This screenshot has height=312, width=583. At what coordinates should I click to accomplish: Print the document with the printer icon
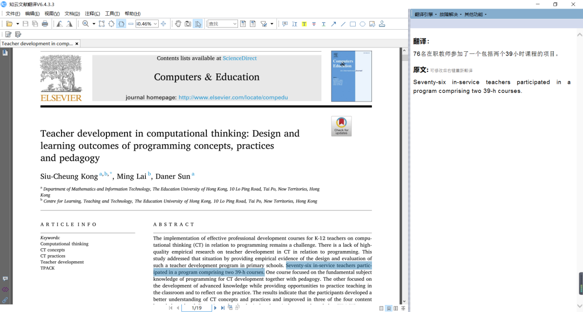(45, 24)
